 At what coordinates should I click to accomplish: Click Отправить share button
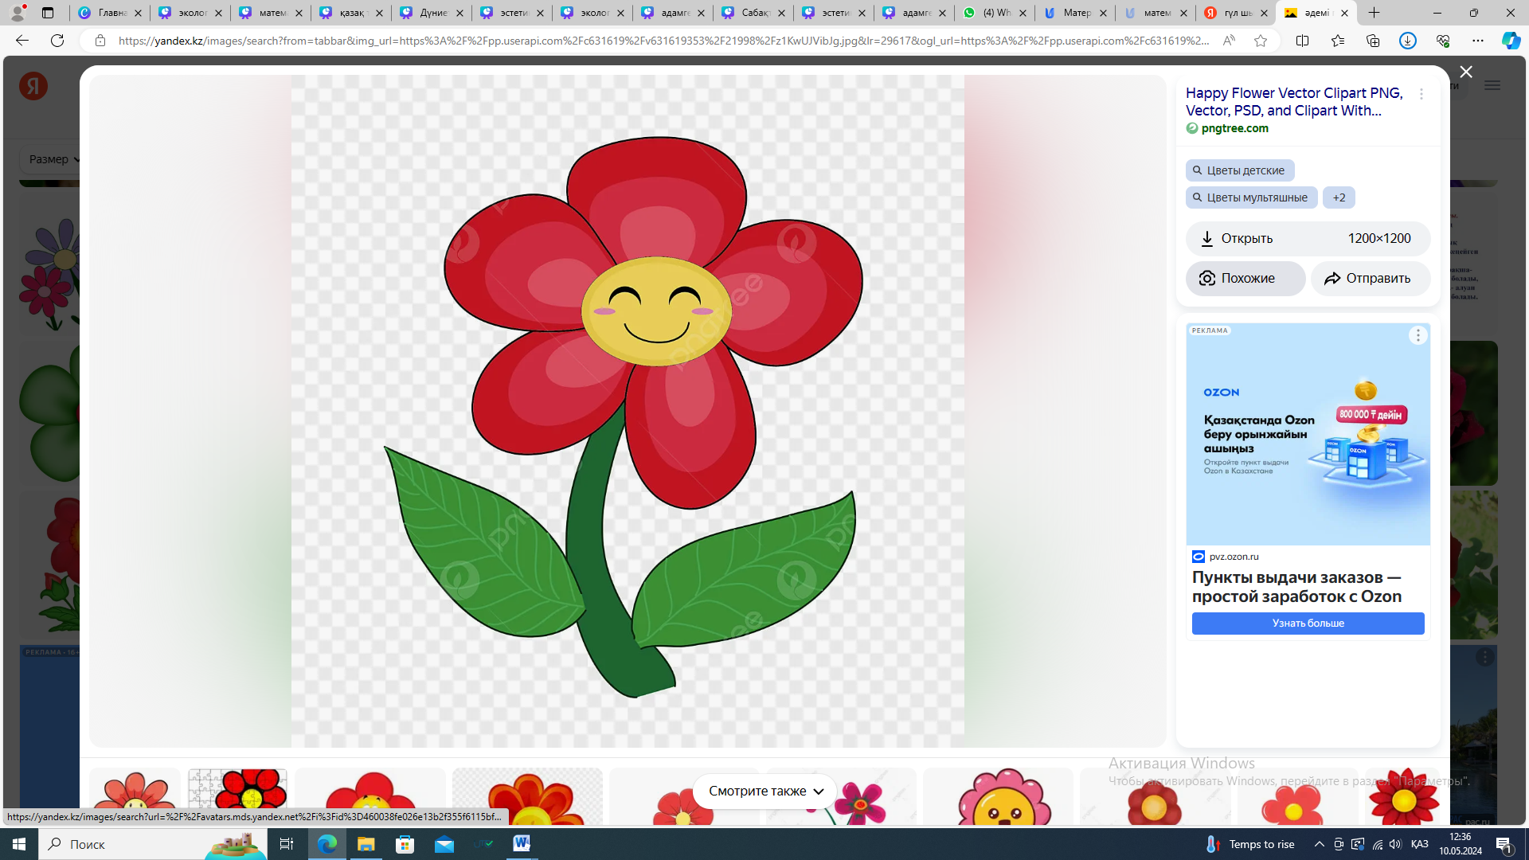point(1370,279)
